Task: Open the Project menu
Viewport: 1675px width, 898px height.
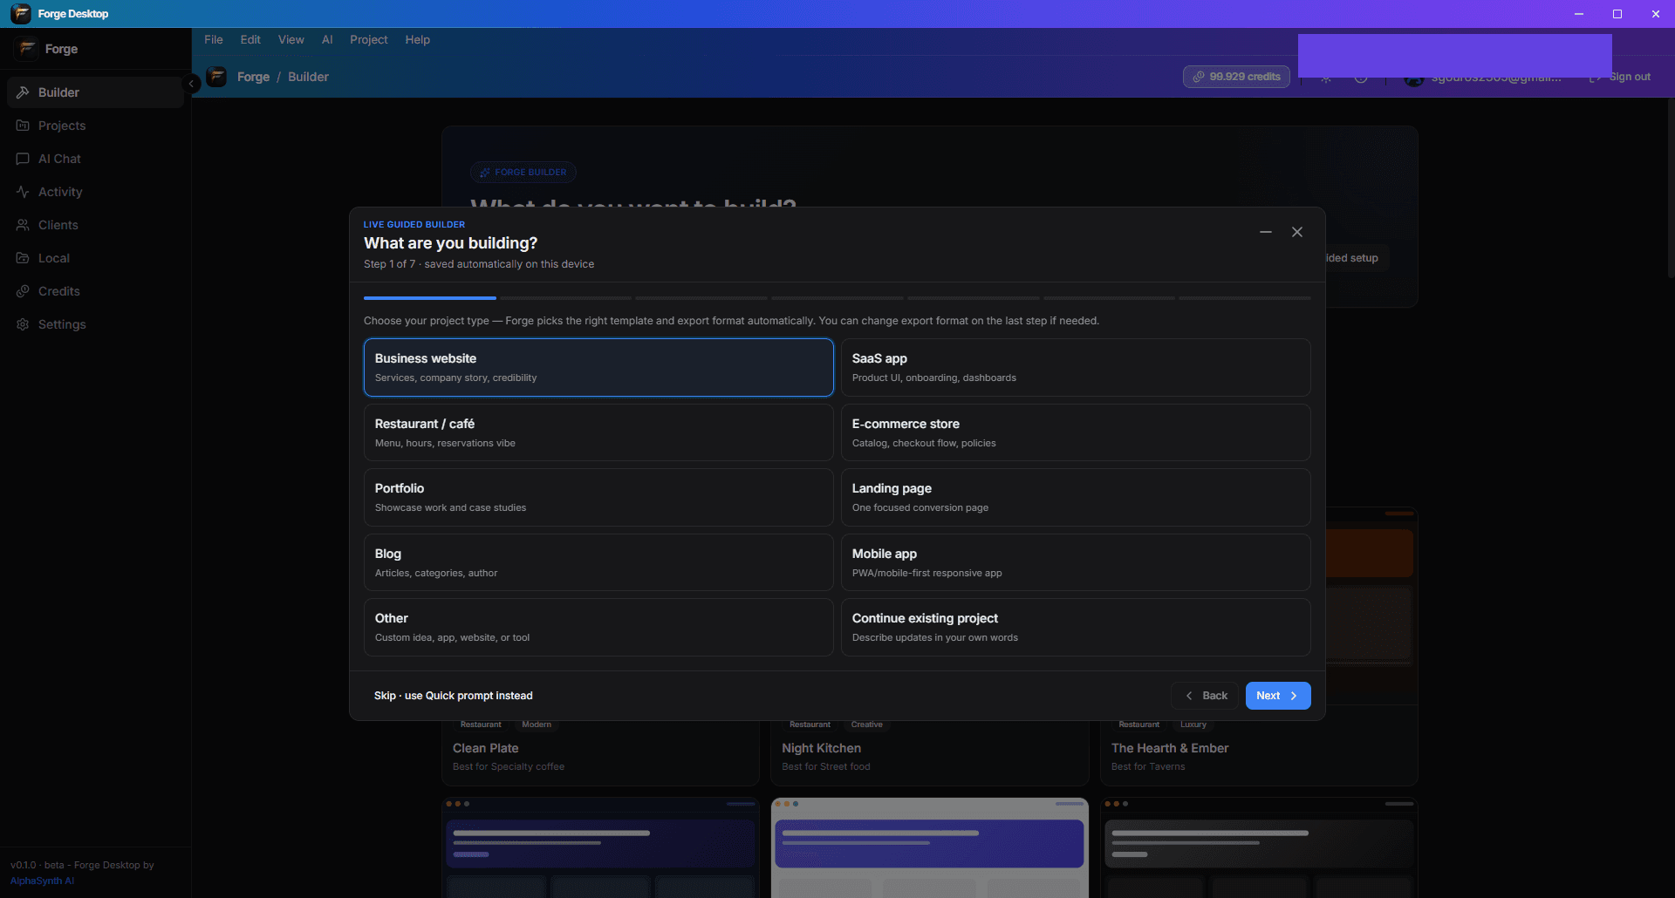Action: tap(369, 40)
